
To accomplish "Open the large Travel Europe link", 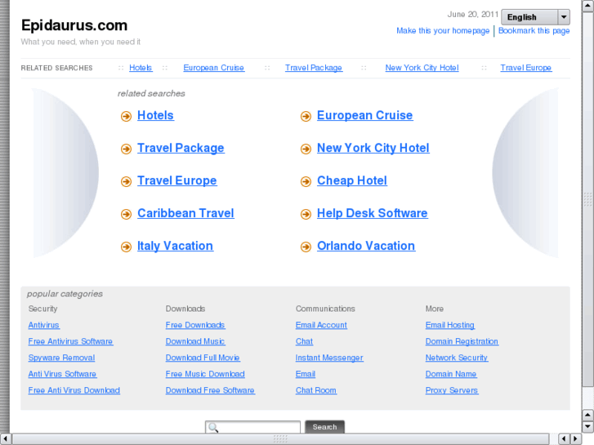I will click(x=177, y=180).
